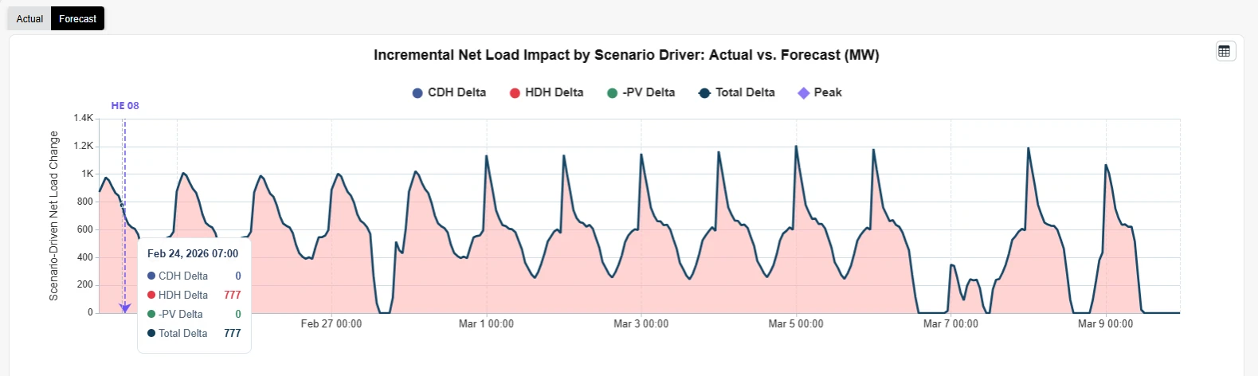Click the 1.4K y-axis label
Image resolution: width=1258 pixels, height=376 pixels.
(84, 118)
